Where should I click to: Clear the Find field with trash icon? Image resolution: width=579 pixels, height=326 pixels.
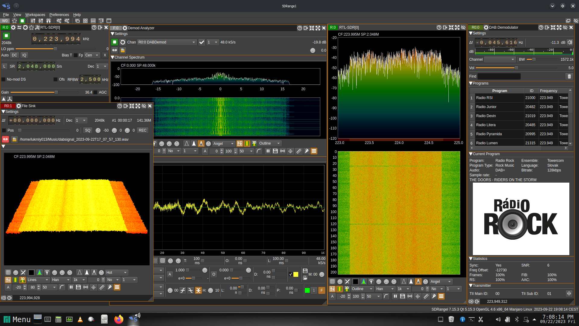click(x=569, y=76)
